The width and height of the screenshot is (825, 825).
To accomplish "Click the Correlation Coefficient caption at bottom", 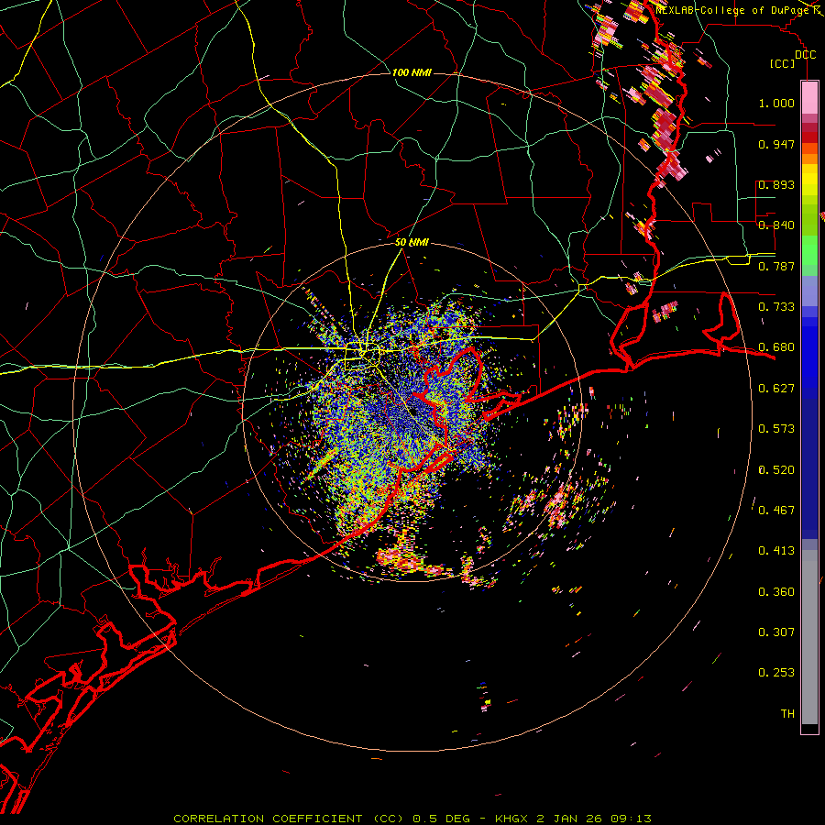I will click(x=412, y=819).
